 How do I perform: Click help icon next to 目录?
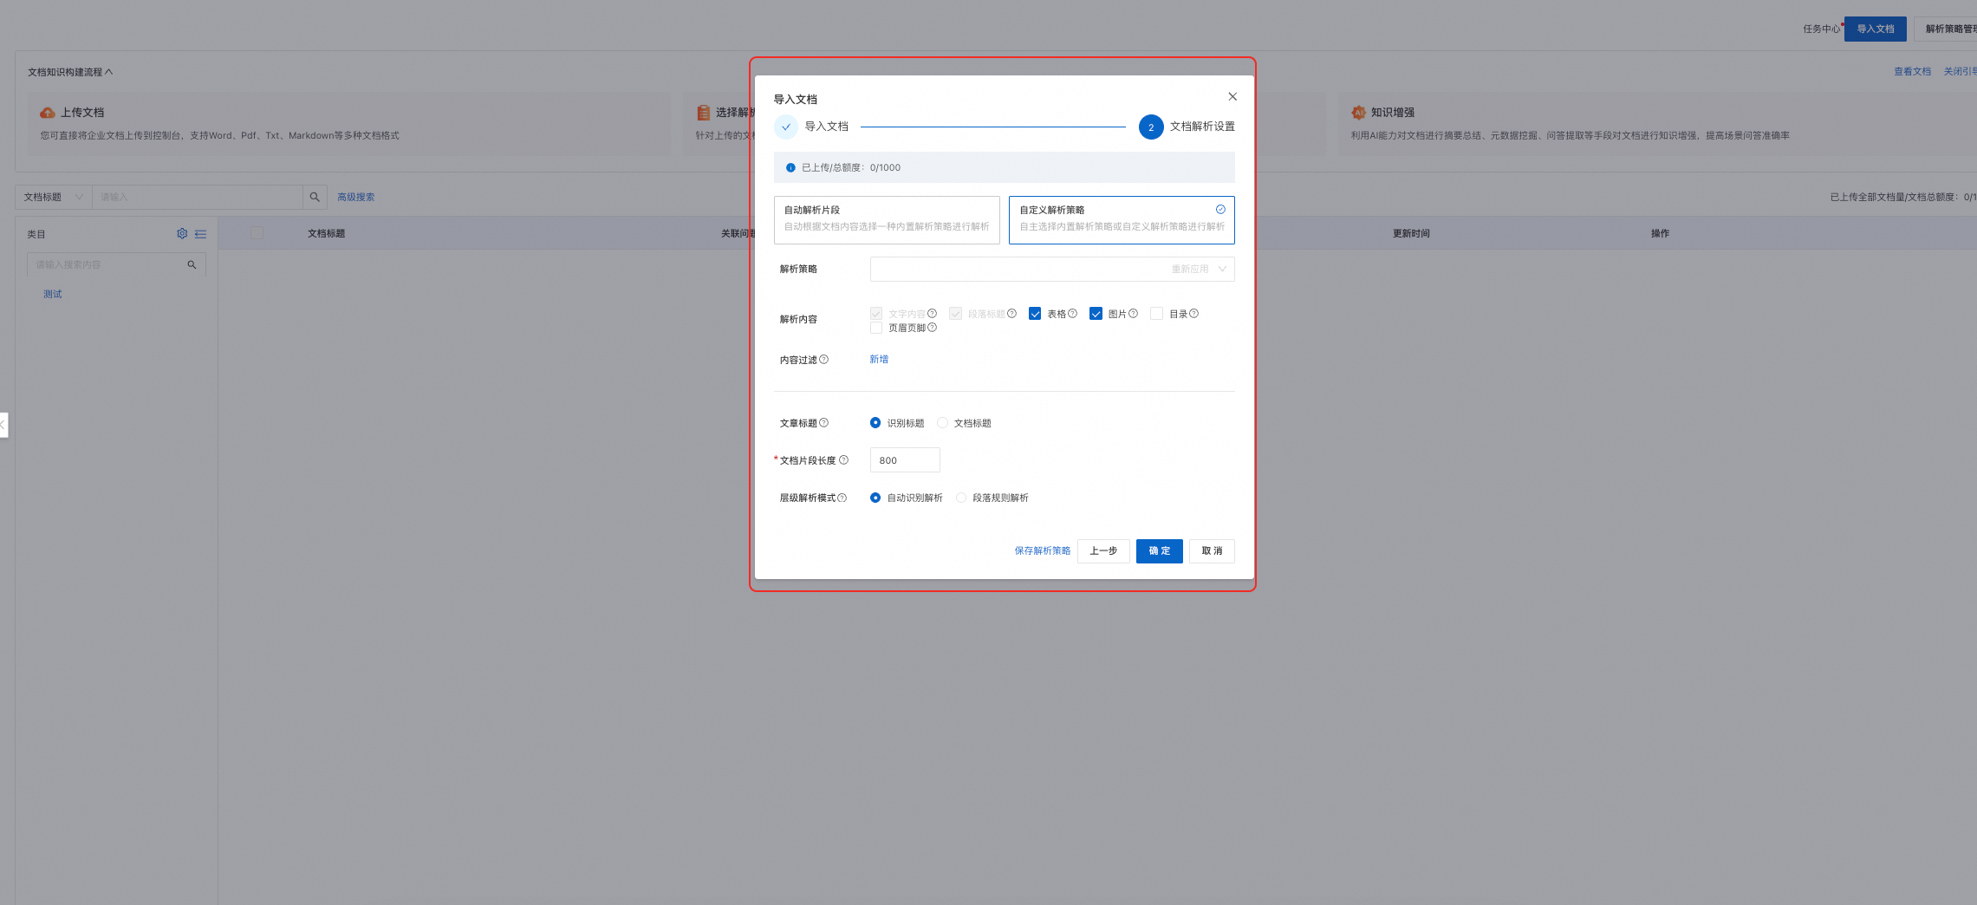pos(1193,313)
